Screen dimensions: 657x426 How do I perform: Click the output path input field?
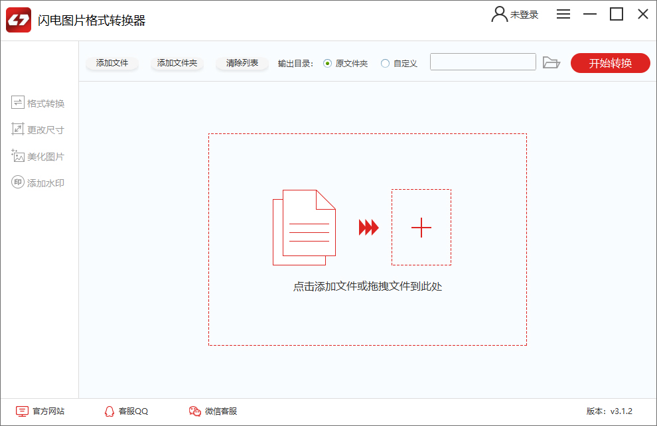tap(482, 61)
